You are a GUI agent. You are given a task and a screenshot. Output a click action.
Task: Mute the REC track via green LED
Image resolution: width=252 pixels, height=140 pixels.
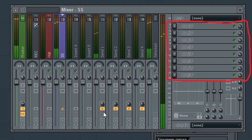pos(36,71)
